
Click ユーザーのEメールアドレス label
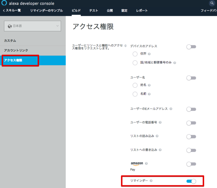(x=149, y=109)
